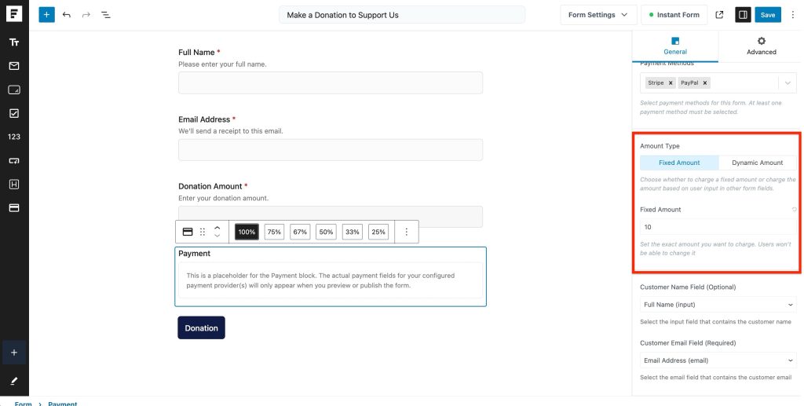Click the blue add block plus icon
The height and width of the screenshot is (406, 804).
click(47, 15)
